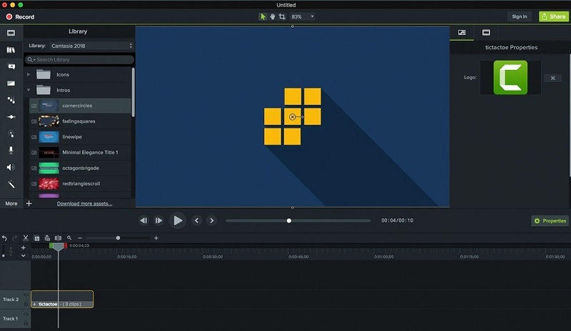Image resolution: width=571 pixels, height=331 pixels.
Task: Zoom out timeline with minus button
Action: point(80,238)
